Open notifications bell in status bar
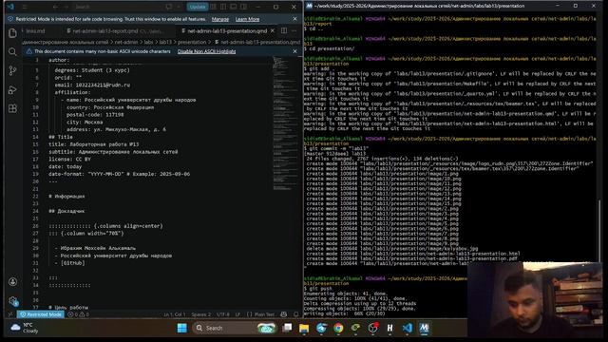 click(x=295, y=314)
